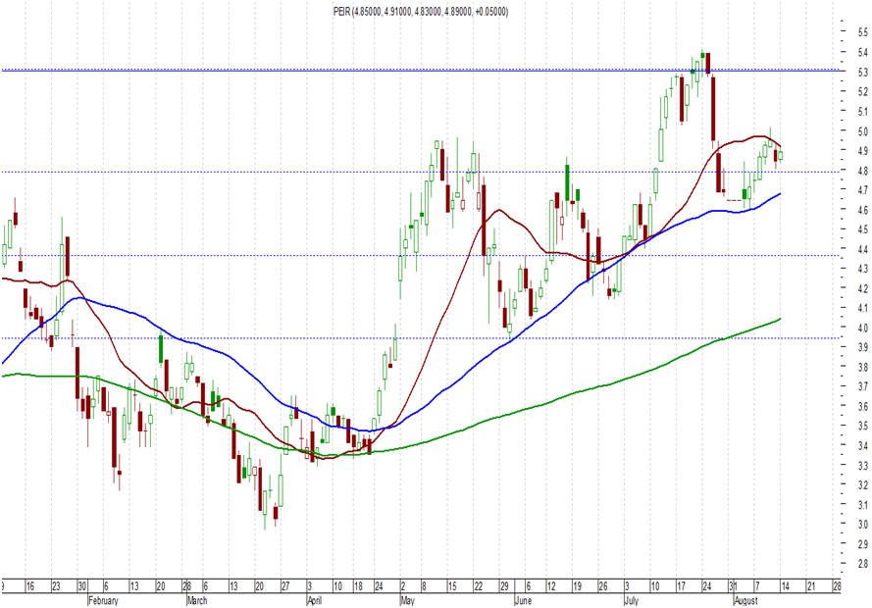Click the date label 27 before April

285,586
